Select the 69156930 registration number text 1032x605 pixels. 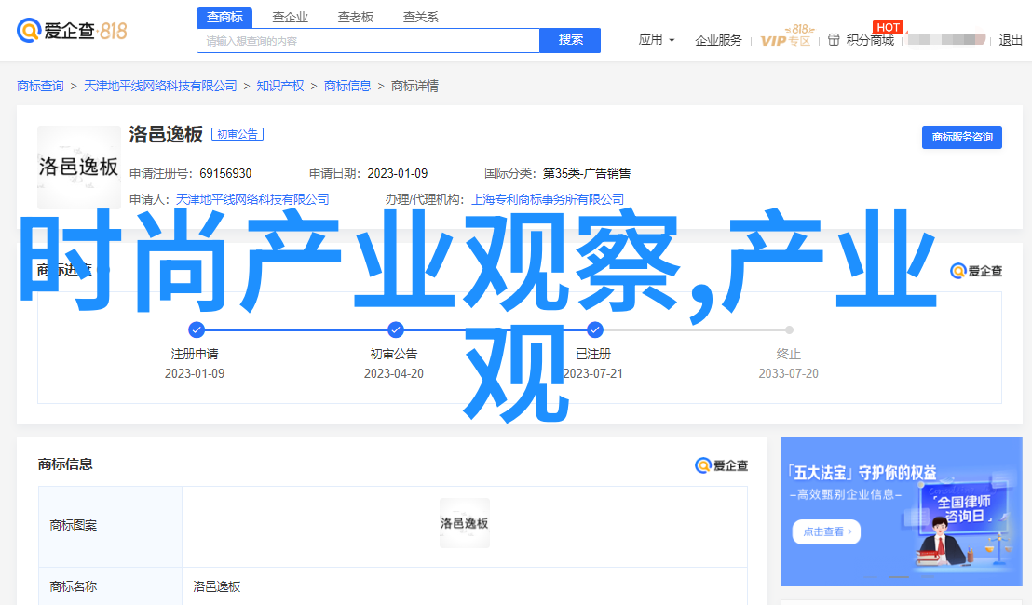click(225, 174)
